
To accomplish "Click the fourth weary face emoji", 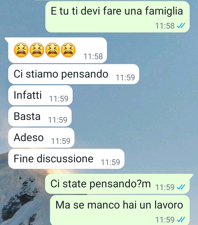I will click(68, 50).
